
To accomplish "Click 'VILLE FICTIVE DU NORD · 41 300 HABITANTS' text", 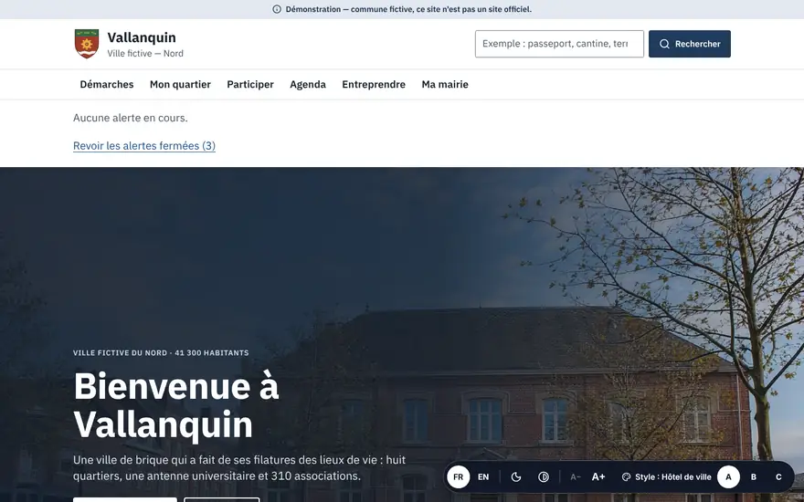I will pos(161,353).
